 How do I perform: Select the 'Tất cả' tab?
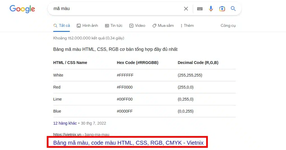pyautogui.click(x=62, y=26)
